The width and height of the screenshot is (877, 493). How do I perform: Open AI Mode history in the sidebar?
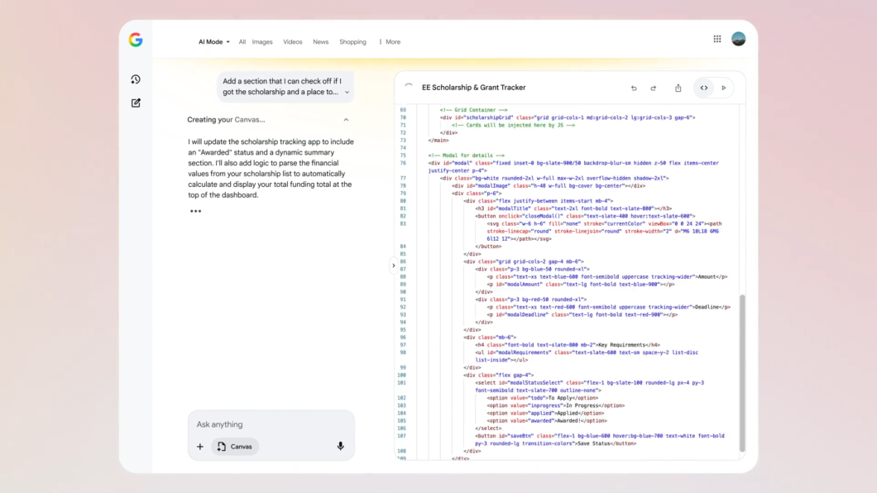coord(136,79)
